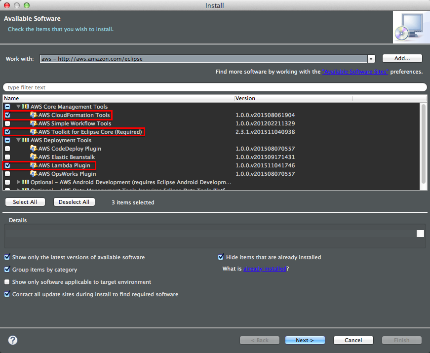Click the AWS Simple Workflow Tools icon

coord(34,123)
